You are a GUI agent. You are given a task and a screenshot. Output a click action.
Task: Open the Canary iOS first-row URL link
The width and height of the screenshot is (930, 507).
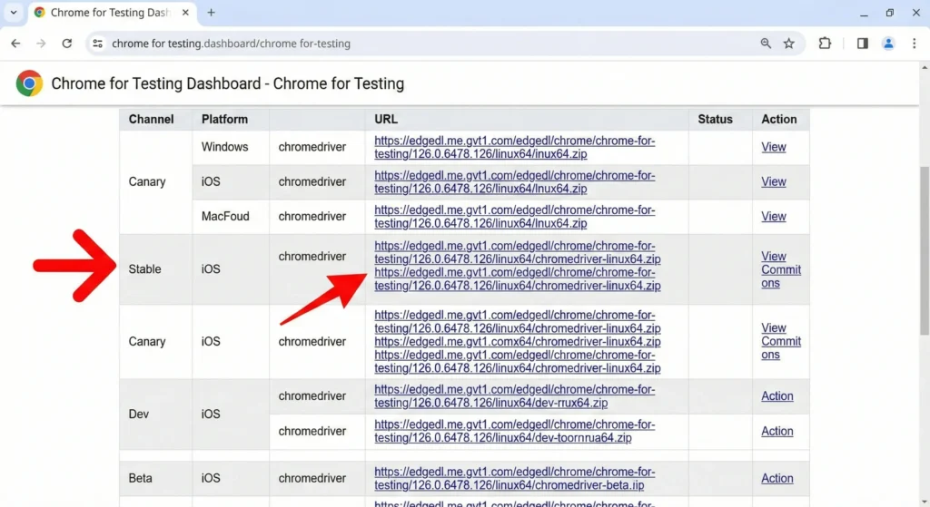(515, 181)
